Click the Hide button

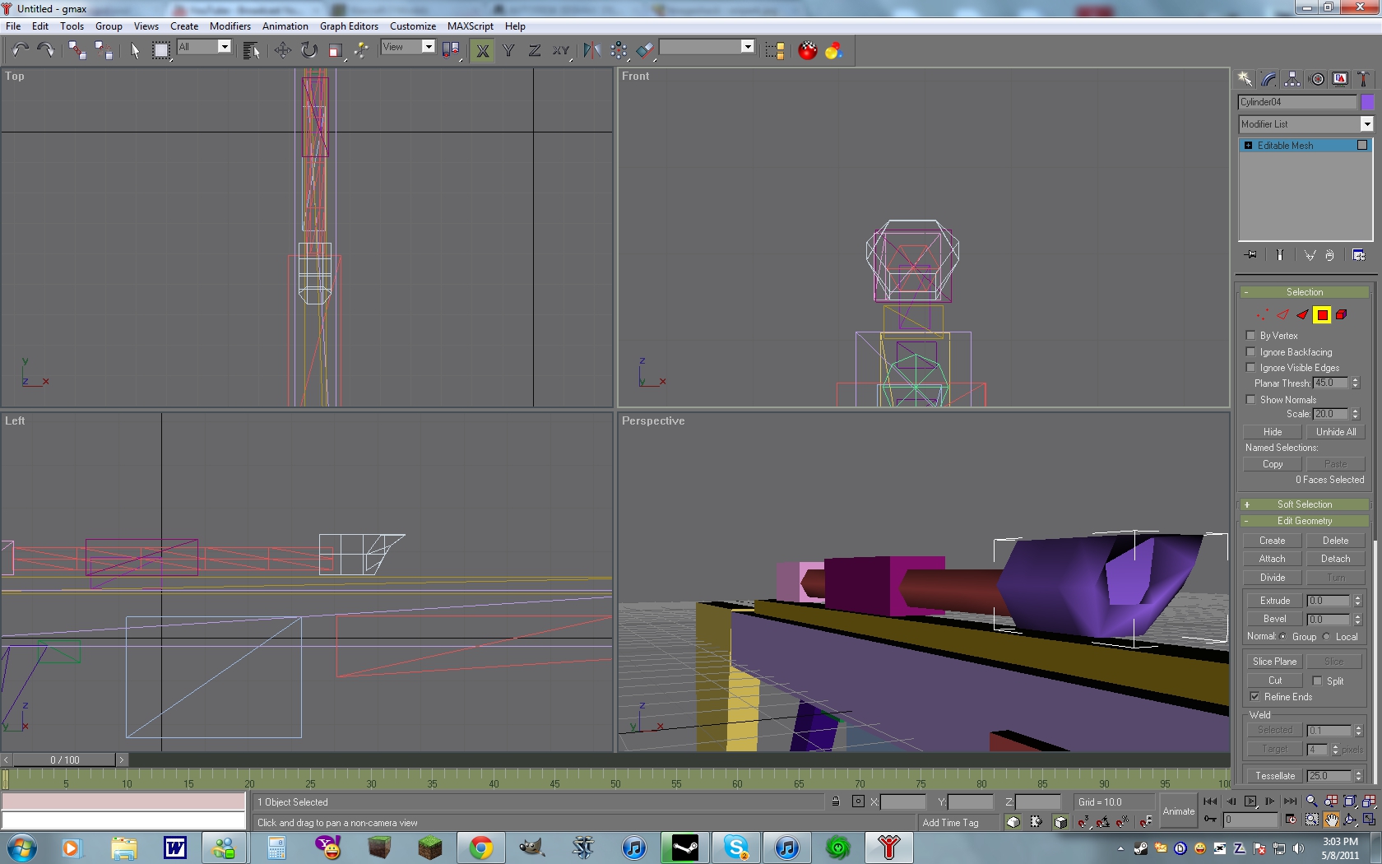pos(1273,432)
